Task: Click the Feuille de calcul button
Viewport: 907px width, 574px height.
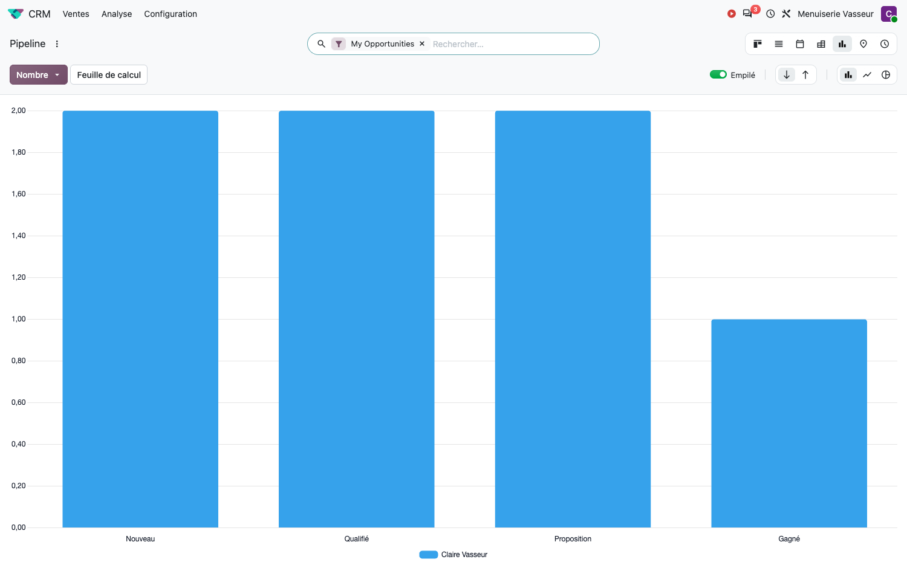Action: [109, 75]
